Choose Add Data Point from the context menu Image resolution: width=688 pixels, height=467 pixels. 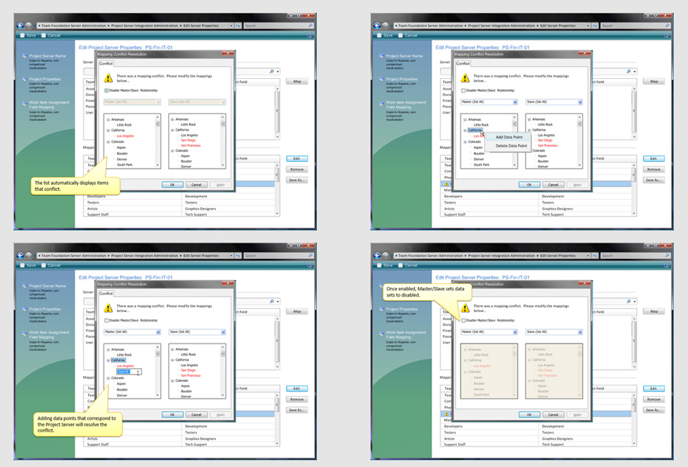pyautogui.click(x=510, y=137)
